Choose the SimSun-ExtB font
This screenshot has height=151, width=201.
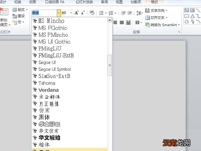pyautogui.click(x=69, y=76)
